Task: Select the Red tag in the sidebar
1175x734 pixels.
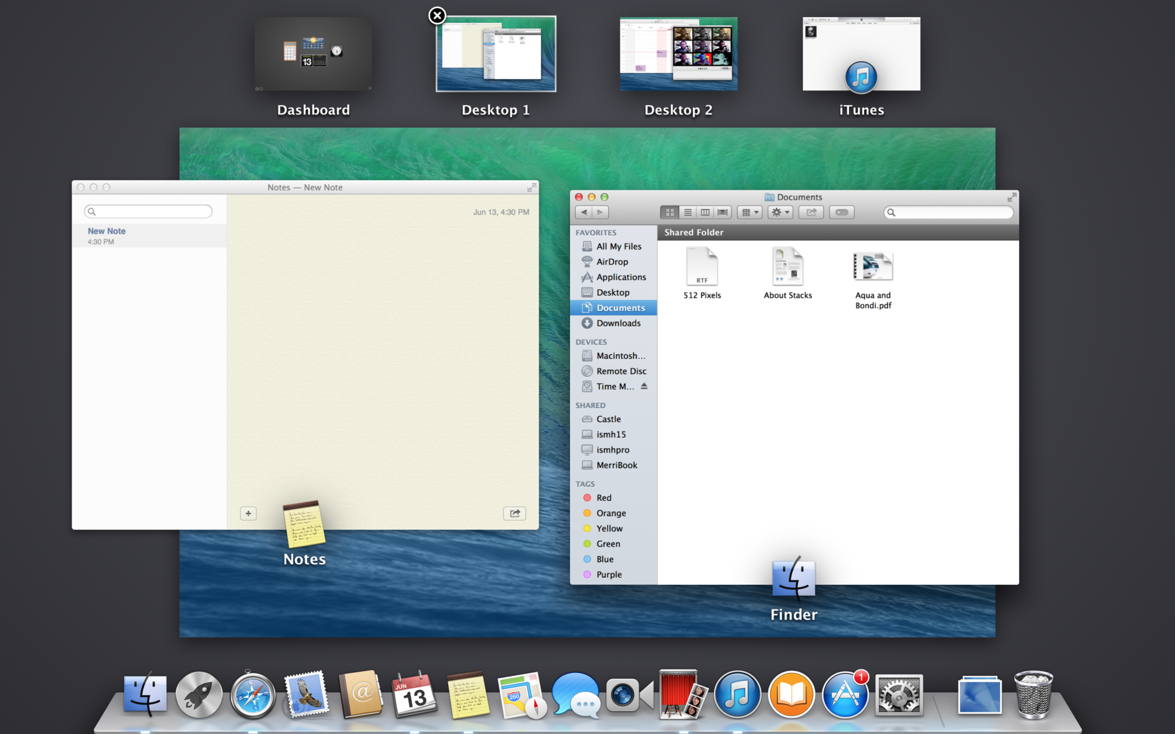Action: click(603, 497)
